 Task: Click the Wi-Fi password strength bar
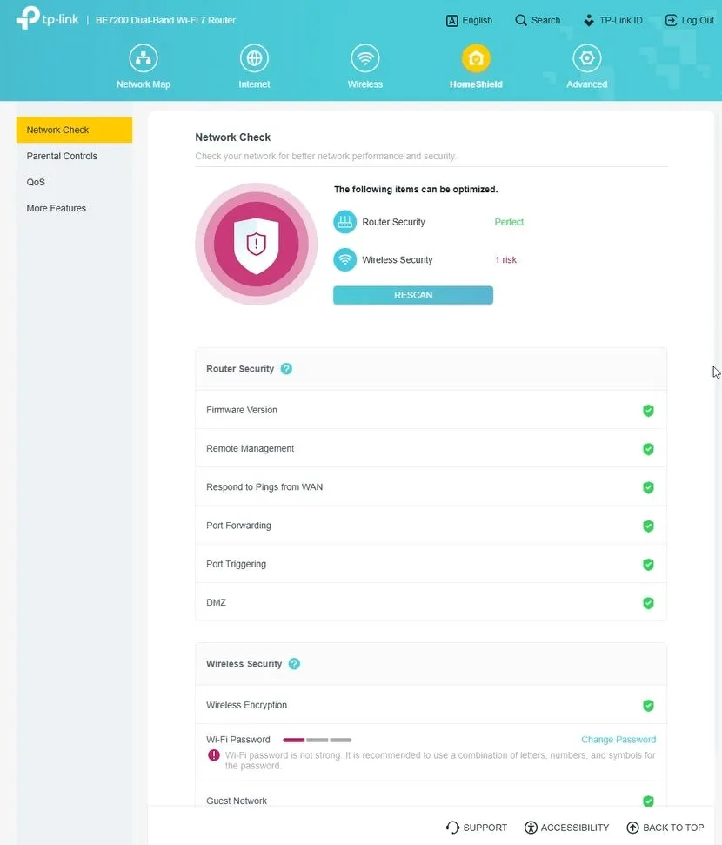coord(317,740)
